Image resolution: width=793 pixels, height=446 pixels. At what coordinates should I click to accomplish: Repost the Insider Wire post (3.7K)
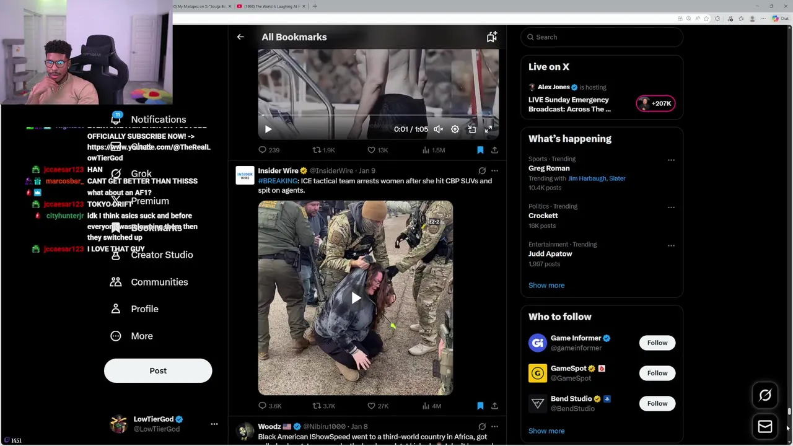(x=323, y=406)
